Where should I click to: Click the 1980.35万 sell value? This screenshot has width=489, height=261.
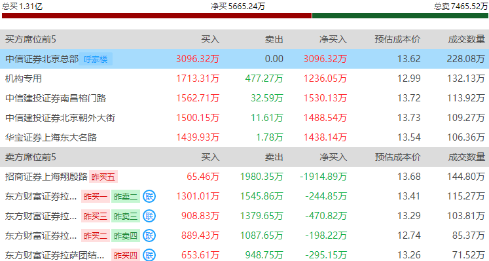pyautogui.click(x=261, y=177)
